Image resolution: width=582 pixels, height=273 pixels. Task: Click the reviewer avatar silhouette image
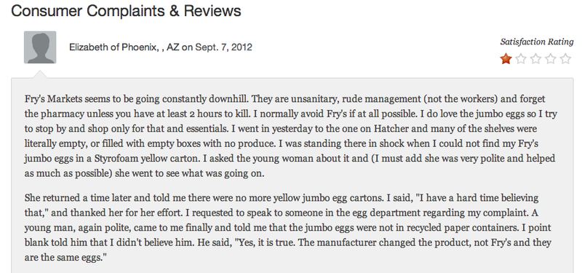40,47
